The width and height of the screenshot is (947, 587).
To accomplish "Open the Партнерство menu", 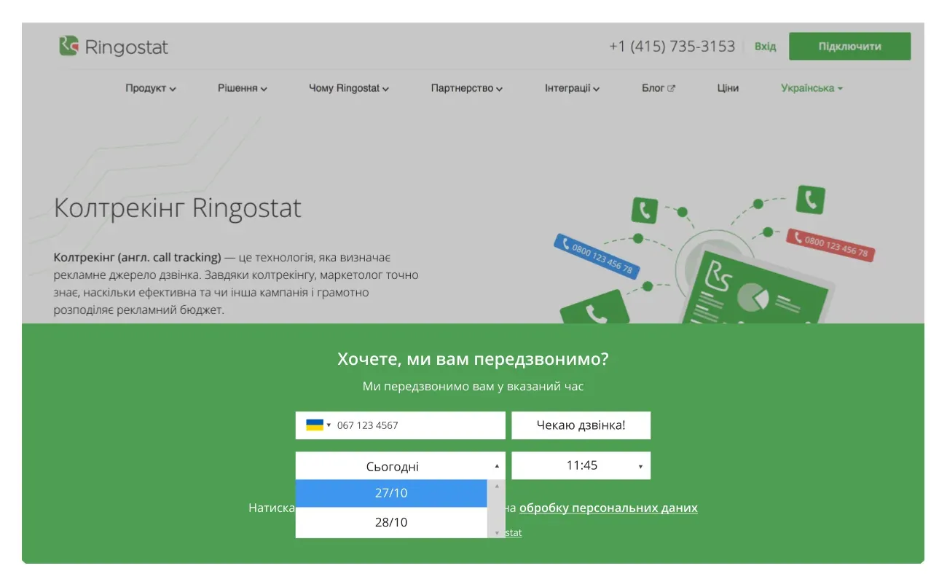I will [467, 88].
